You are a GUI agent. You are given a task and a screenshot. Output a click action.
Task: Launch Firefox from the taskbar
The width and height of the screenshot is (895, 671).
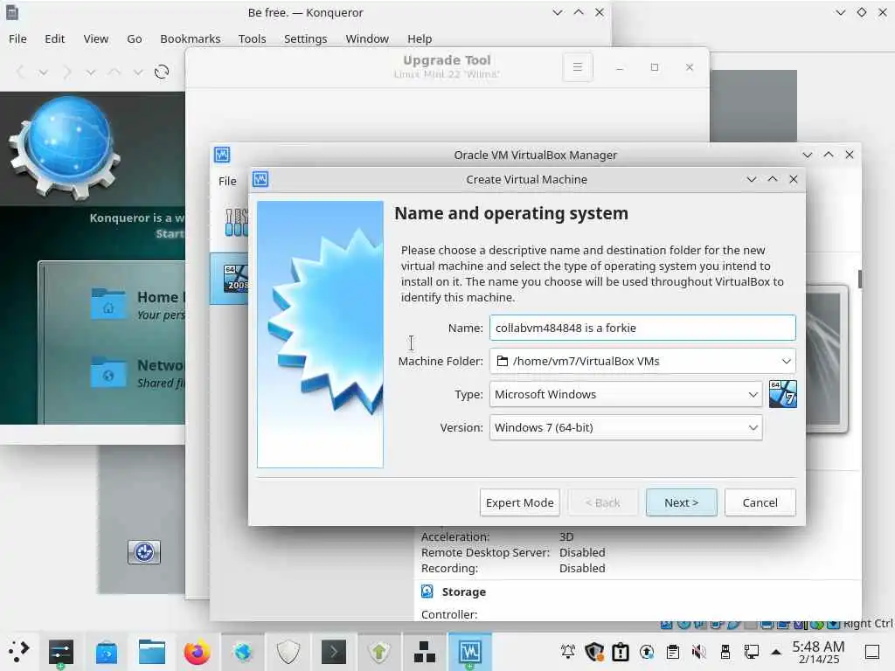197,652
